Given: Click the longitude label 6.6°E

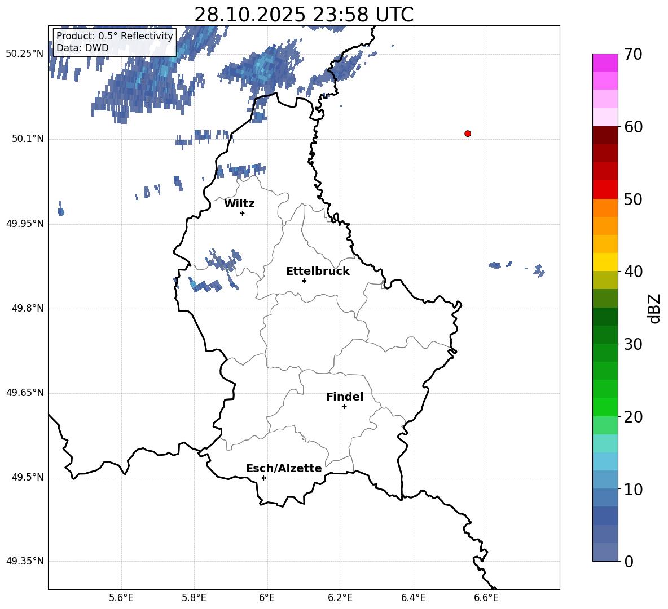Looking at the screenshot, I should (x=486, y=598).
